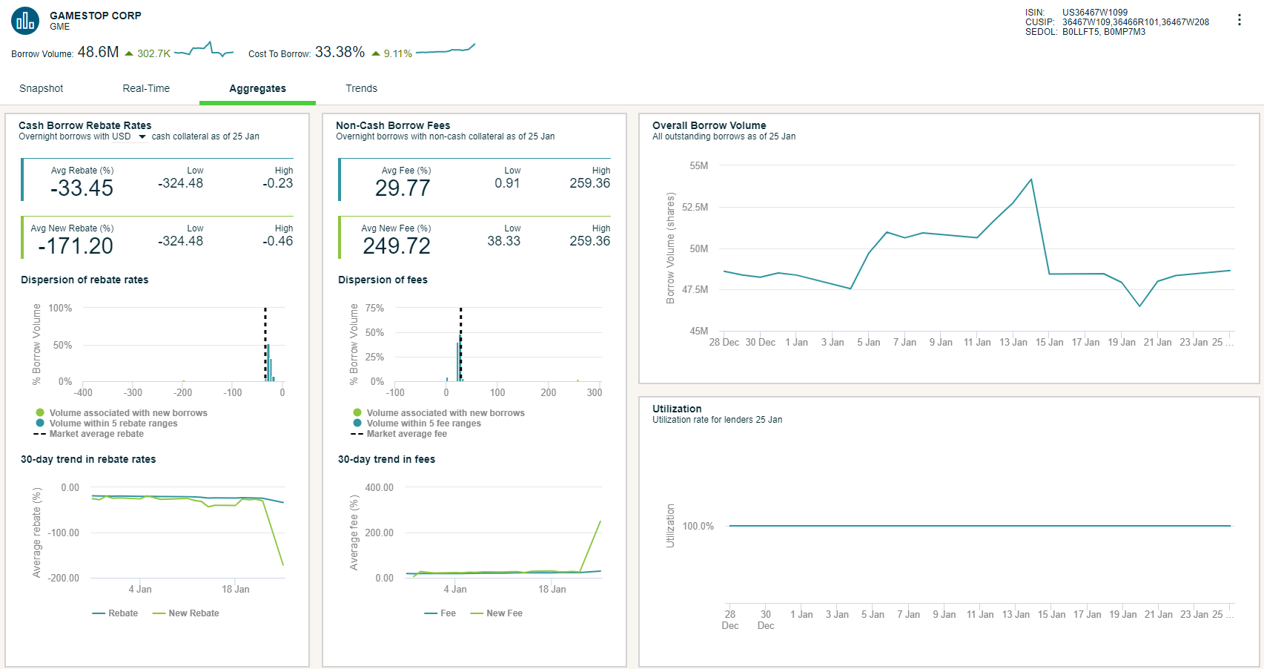
Task: Click the new fee Low value 38.33
Action: click(504, 241)
